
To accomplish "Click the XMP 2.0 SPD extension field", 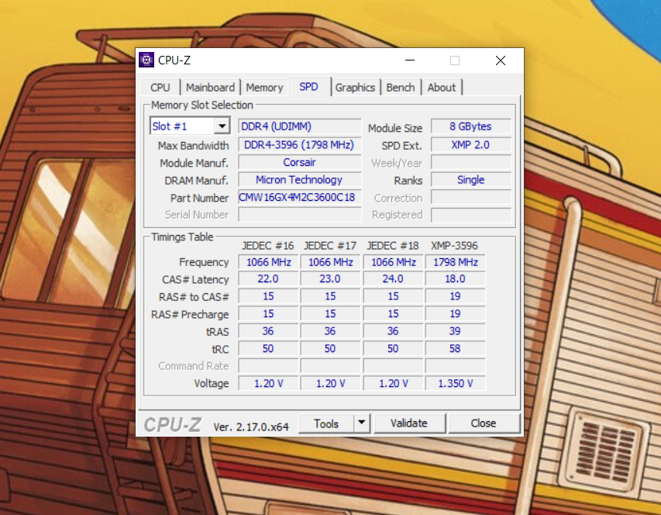I will point(470,144).
